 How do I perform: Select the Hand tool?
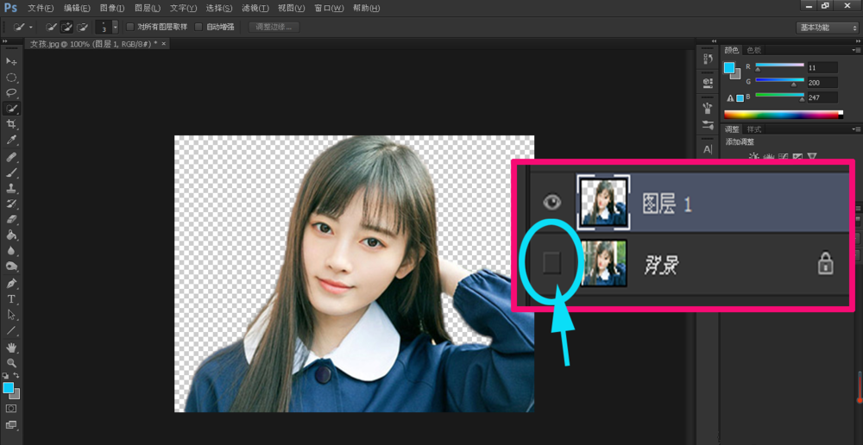point(11,348)
